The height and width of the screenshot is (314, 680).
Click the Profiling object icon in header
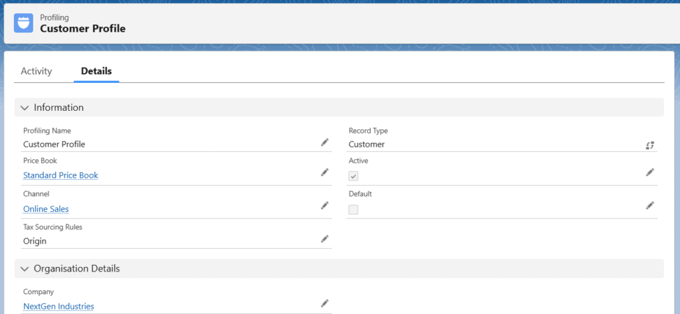click(23, 23)
